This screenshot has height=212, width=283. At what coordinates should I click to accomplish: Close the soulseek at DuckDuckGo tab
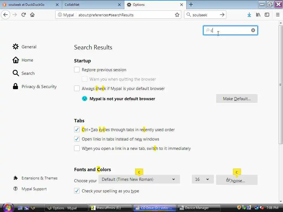(57, 5)
